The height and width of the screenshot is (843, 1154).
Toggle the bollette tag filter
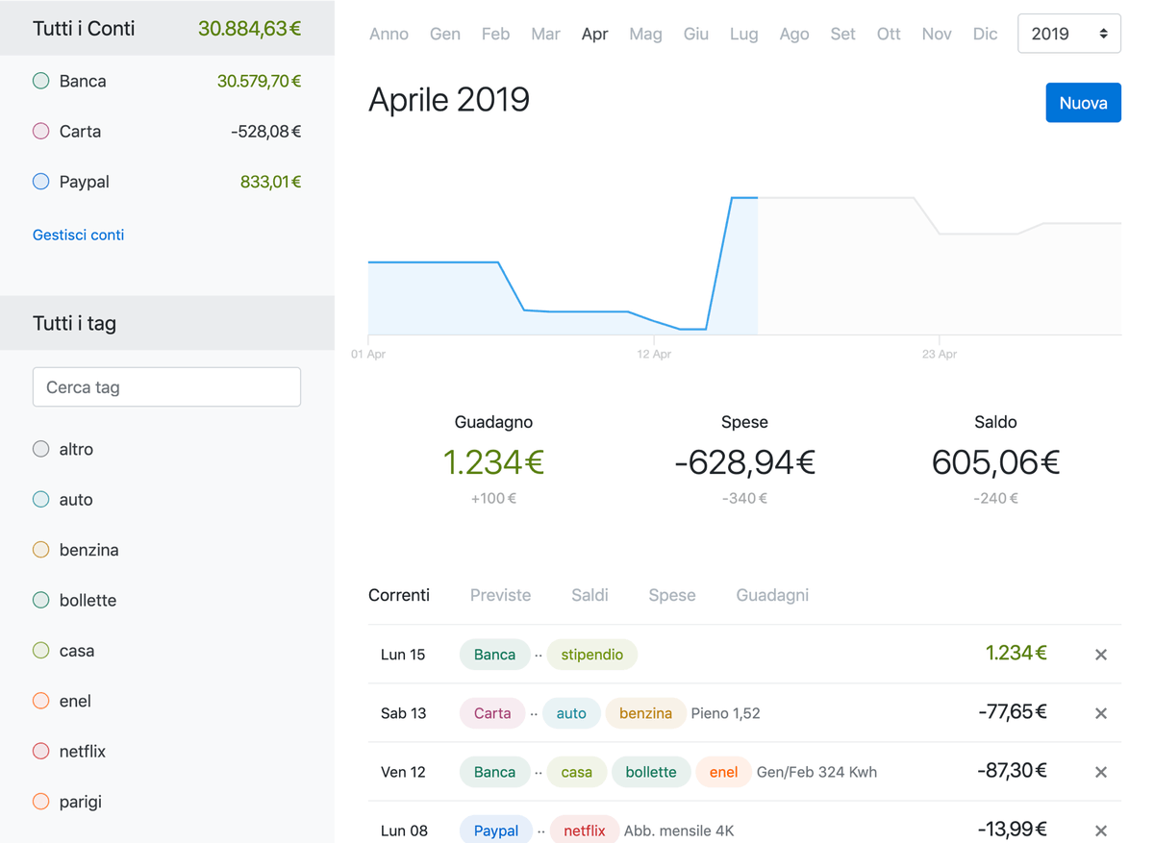click(x=40, y=600)
